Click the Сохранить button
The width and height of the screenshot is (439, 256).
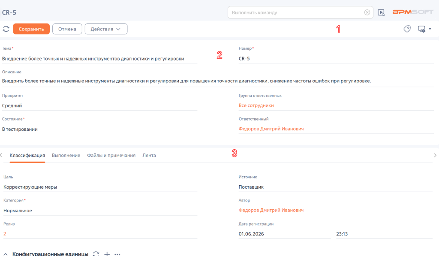(31, 29)
